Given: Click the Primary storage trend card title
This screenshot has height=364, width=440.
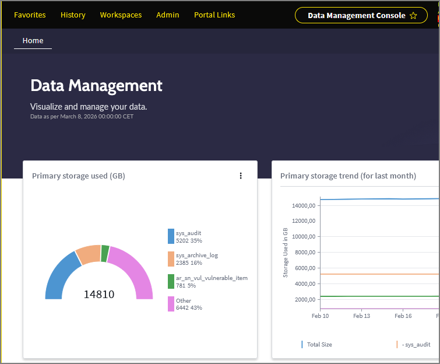Looking at the screenshot, I should [348, 176].
